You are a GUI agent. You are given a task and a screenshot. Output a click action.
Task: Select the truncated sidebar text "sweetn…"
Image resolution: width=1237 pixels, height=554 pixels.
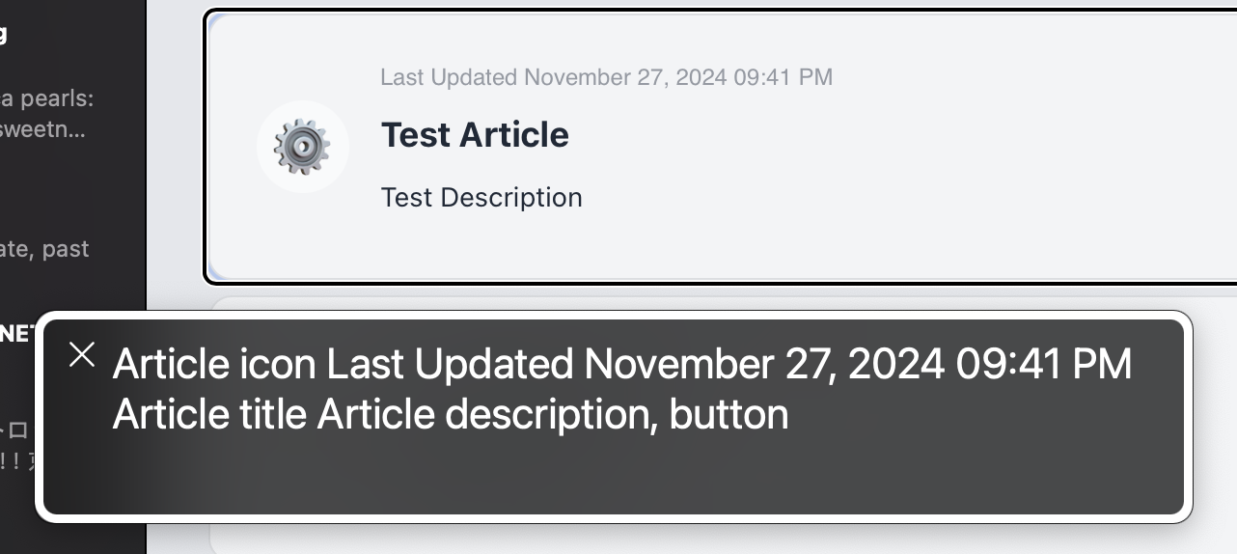pyautogui.click(x=42, y=129)
